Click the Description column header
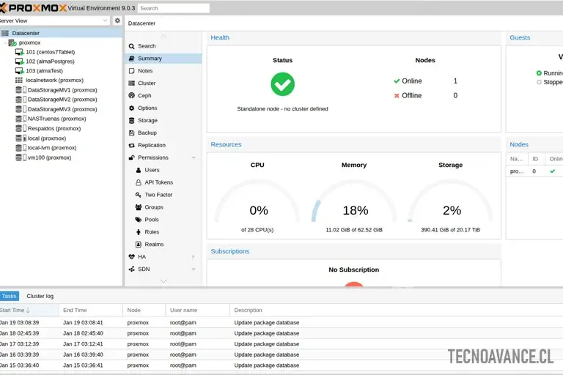The height and width of the screenshot is (375, 563). 397,310
